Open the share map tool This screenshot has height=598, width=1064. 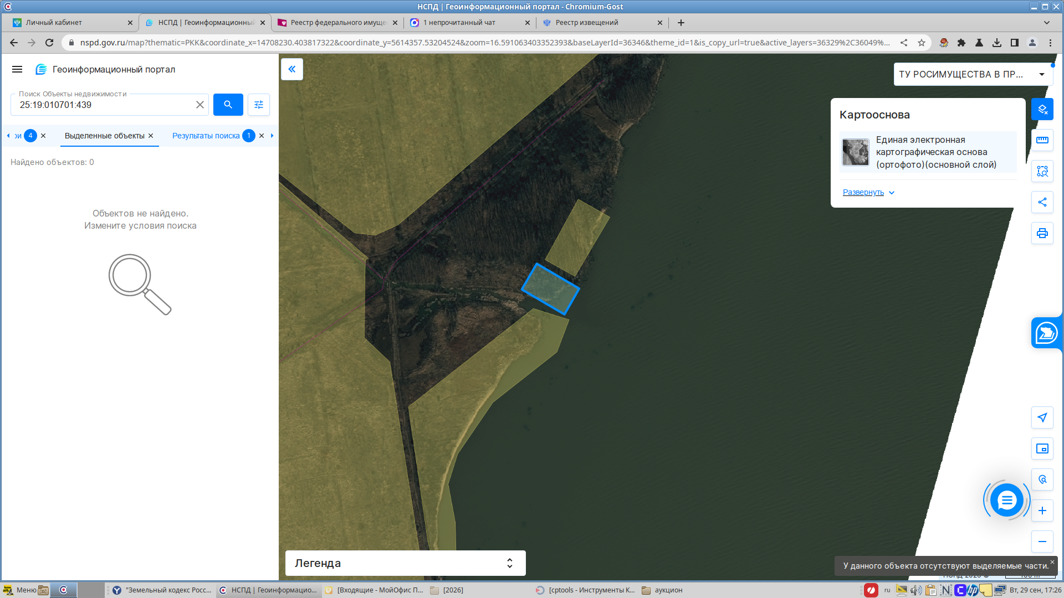tap(1042, 202)
